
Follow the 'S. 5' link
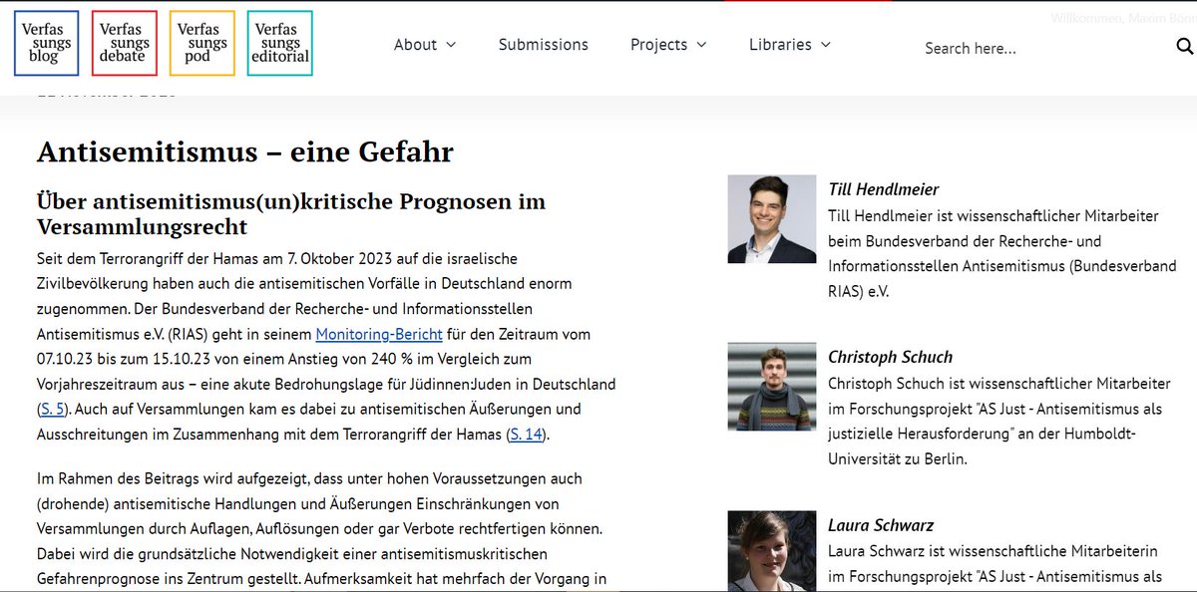[53, 409]
